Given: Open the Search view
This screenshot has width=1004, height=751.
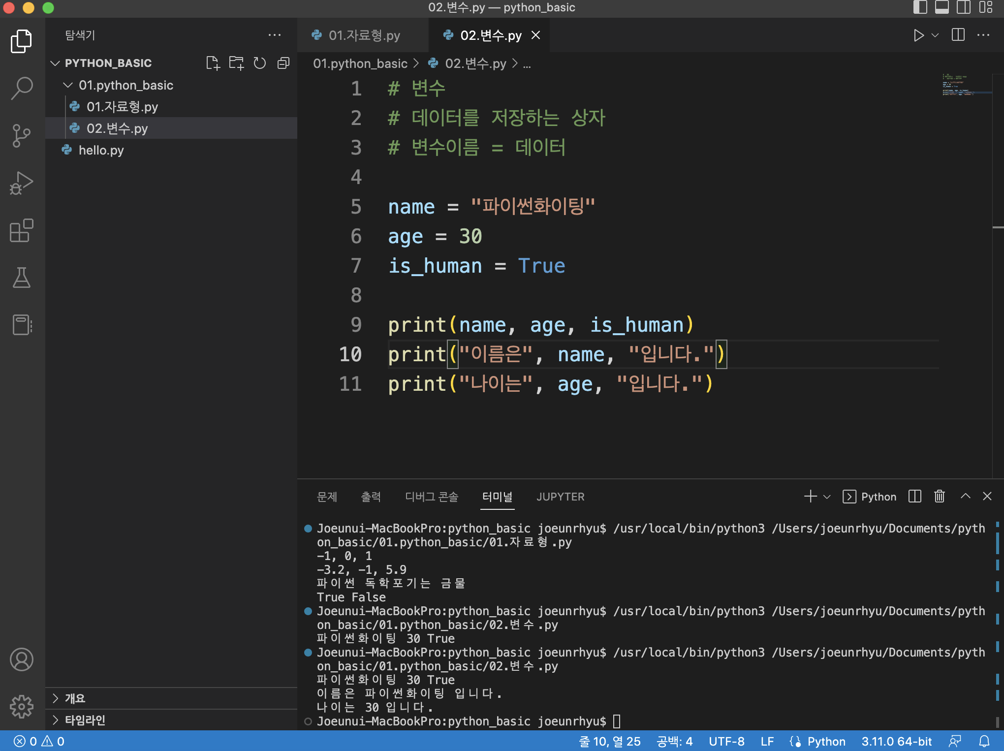Looking at the screenshot, I should click(22, 89).
